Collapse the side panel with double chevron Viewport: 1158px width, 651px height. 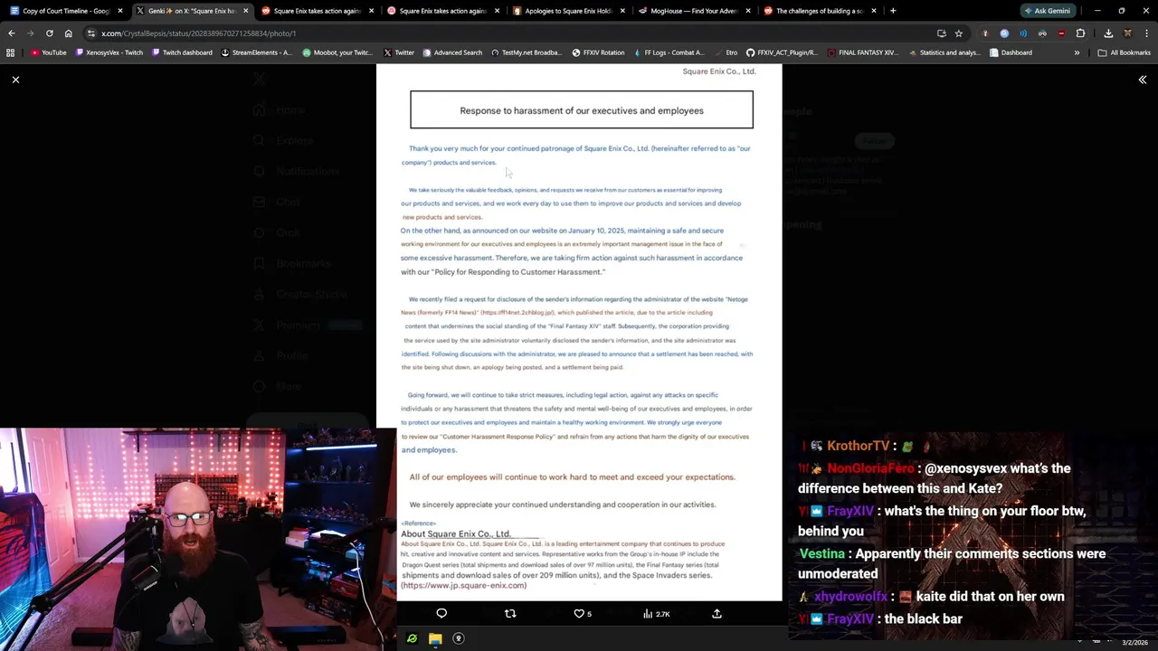1143,80
